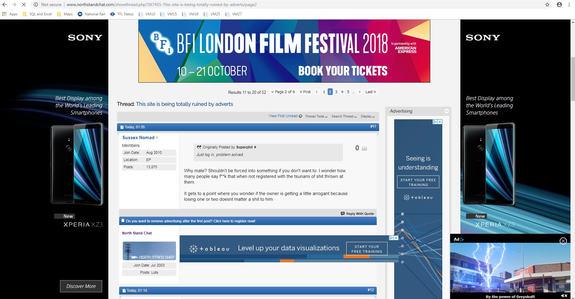Go to next page arrow
The height and width of the screenshot is (299, 575).
click(360, 92)
